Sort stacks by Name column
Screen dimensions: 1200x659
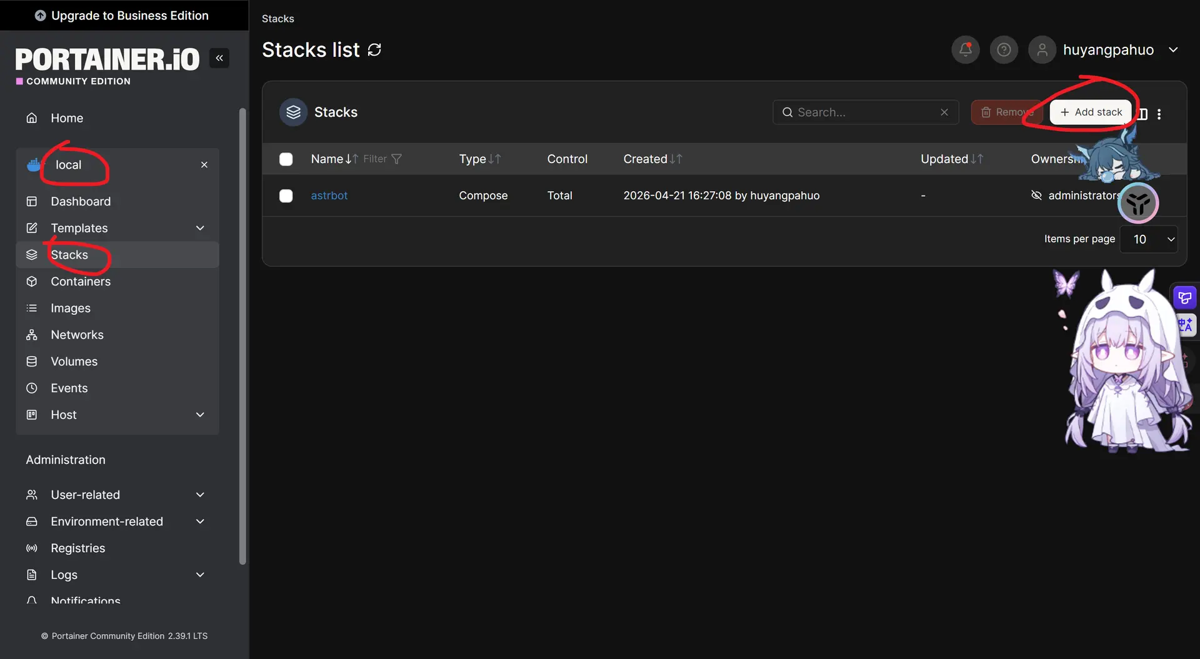pyautogui.click(x=334, y=159)
